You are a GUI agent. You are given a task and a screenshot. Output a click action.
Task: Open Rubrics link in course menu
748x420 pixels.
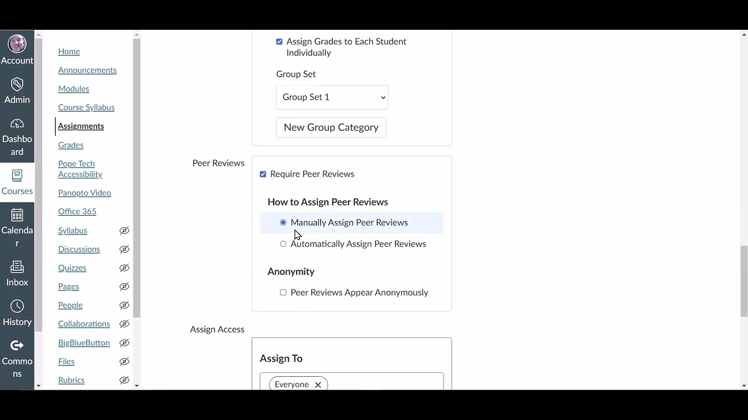(71, 380)
